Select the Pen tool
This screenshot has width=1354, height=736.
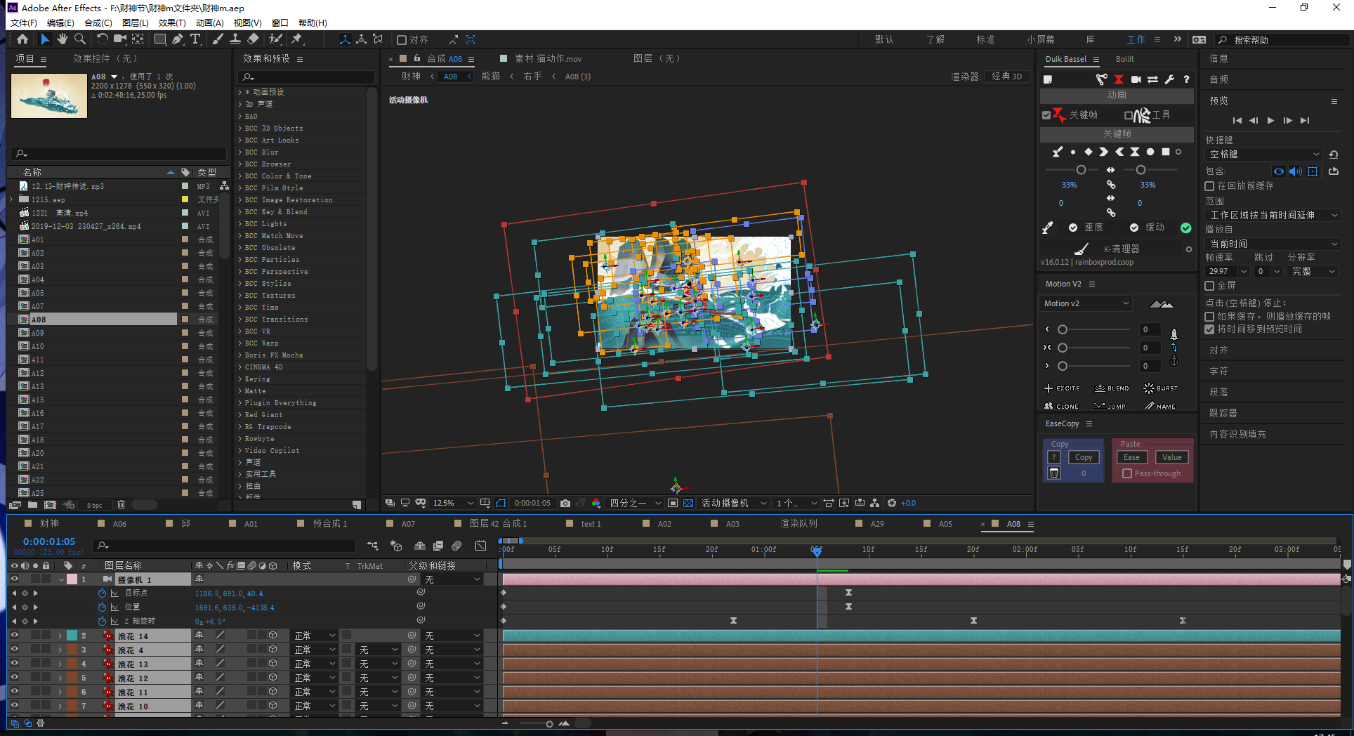click(178, 39)
